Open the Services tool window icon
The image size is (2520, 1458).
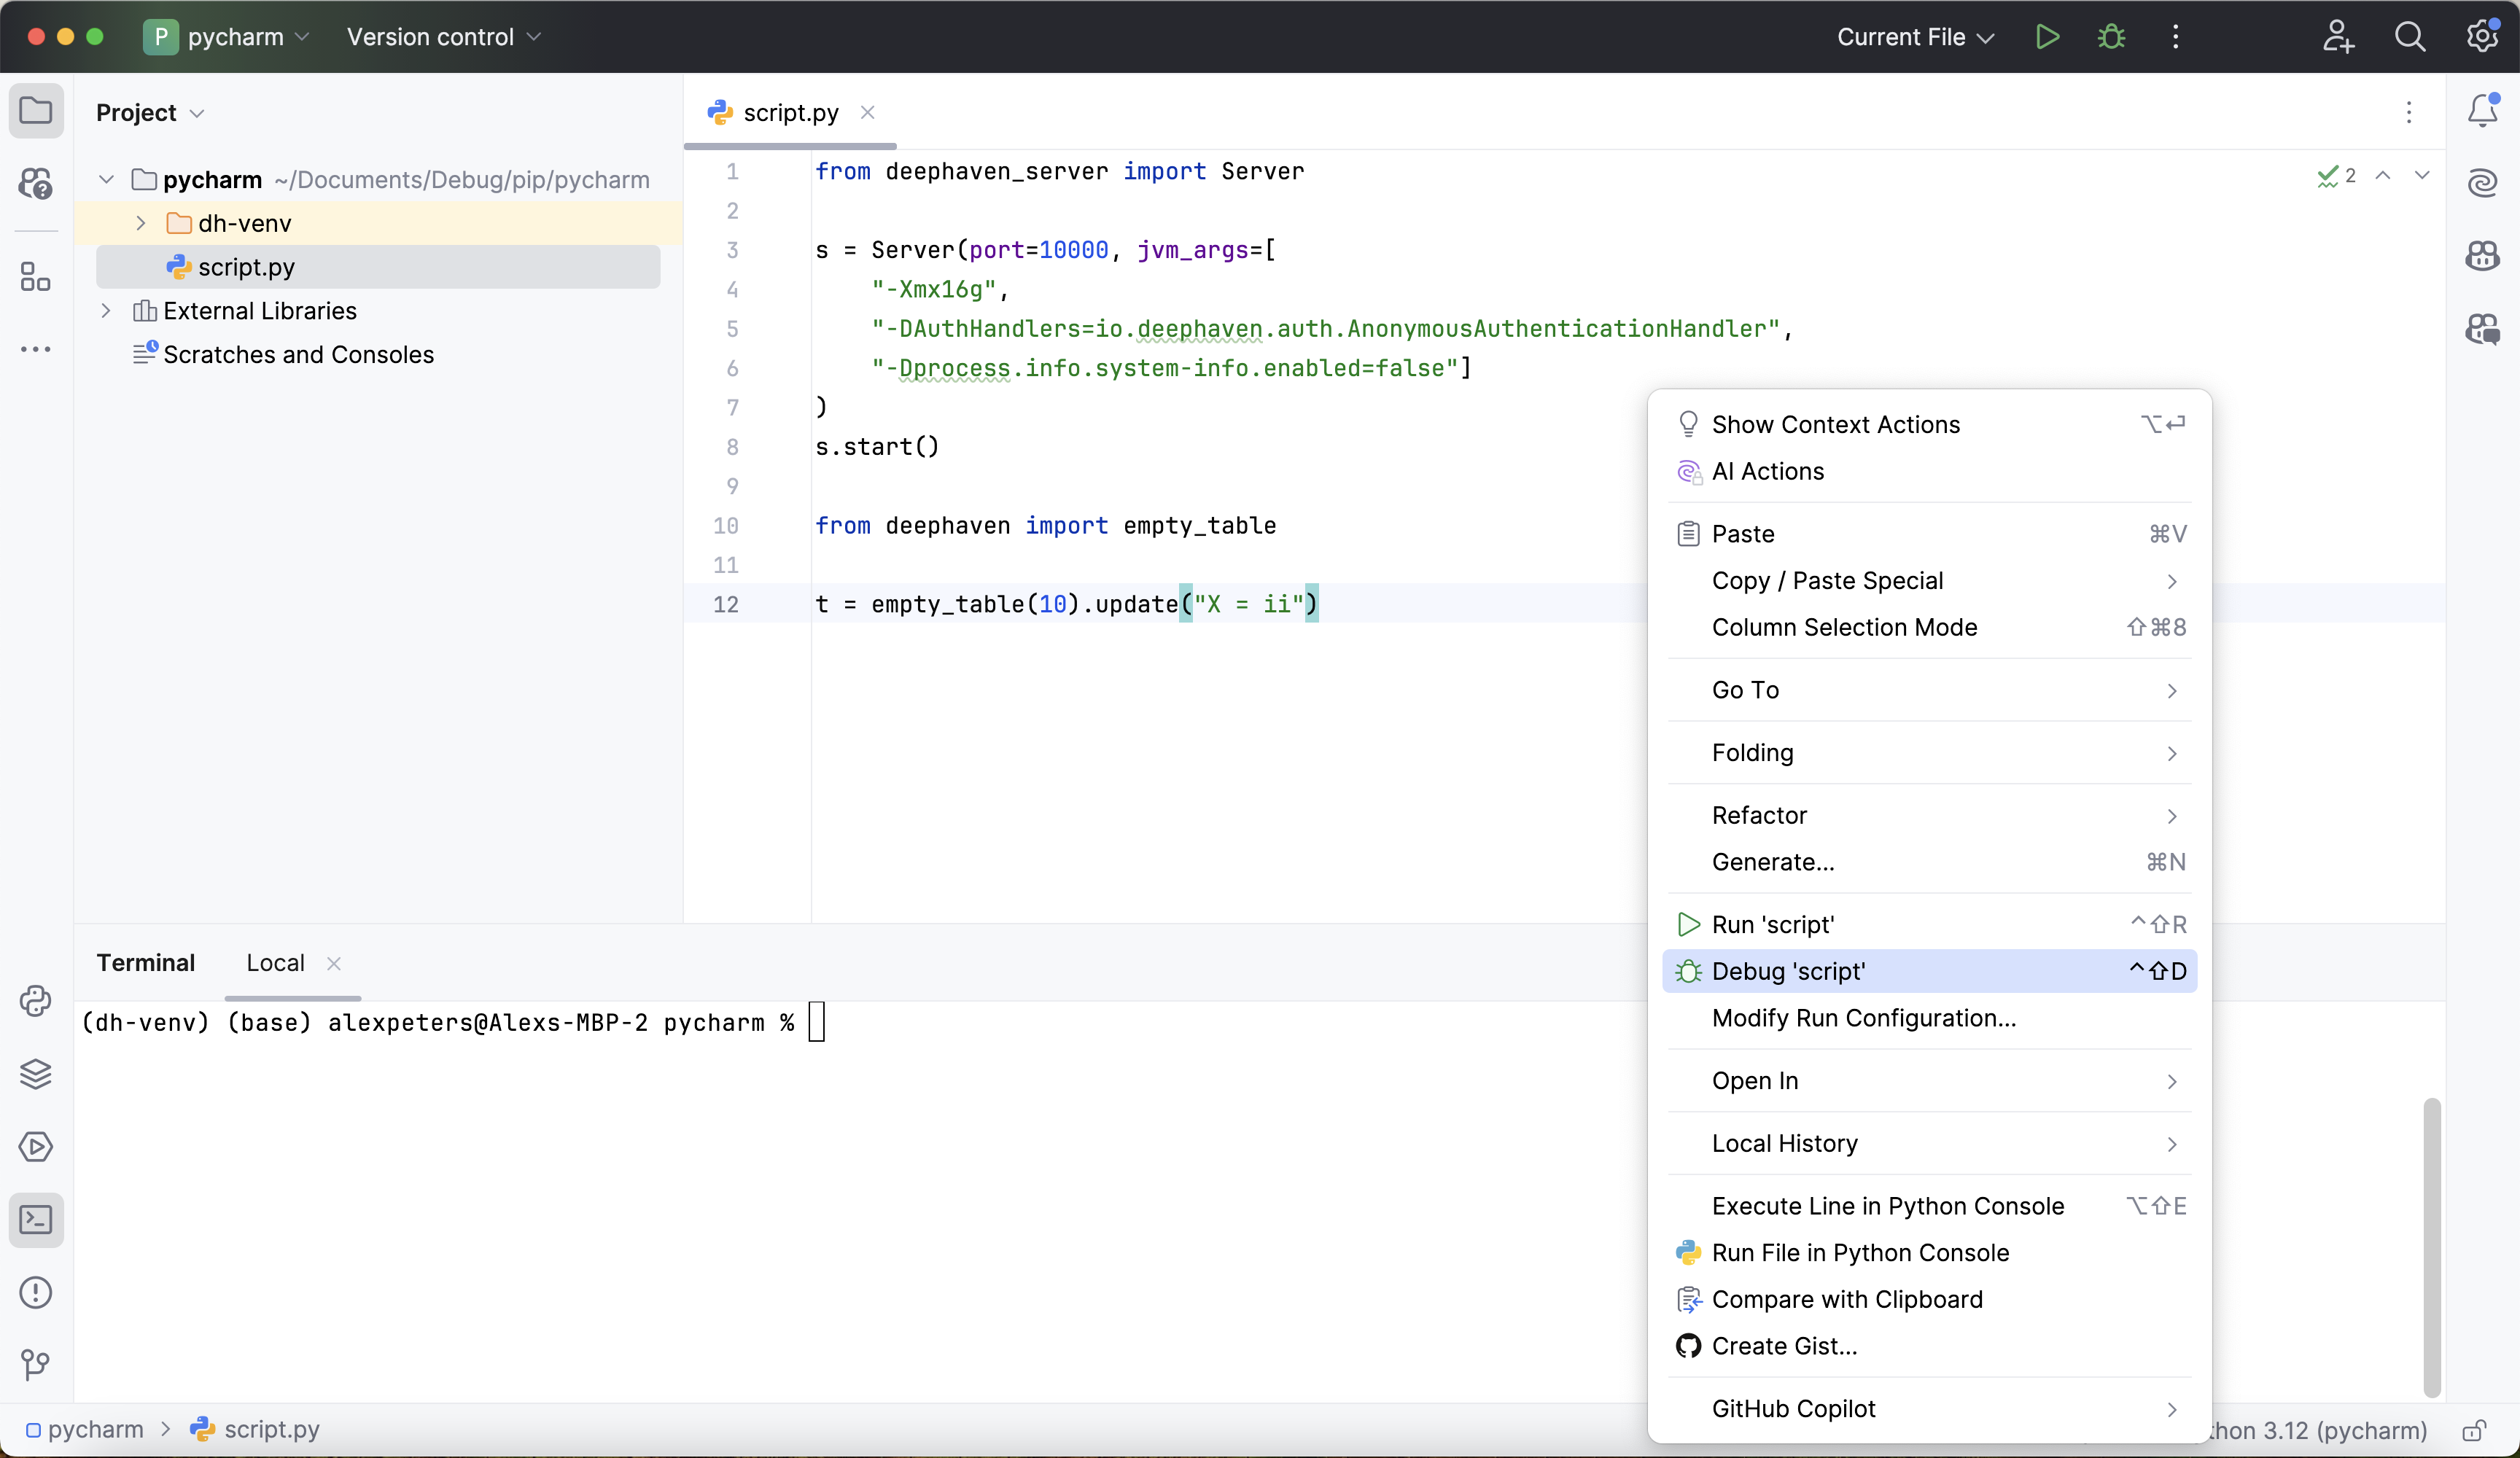tap(36, 1147)
